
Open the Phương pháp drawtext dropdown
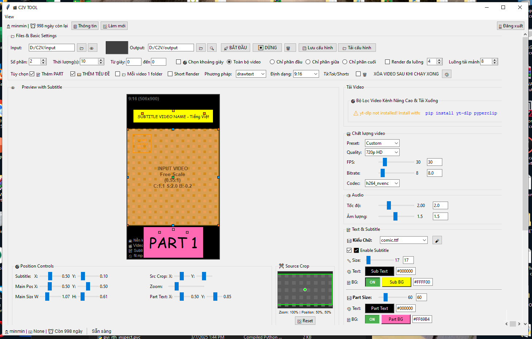tap(251, 74)
